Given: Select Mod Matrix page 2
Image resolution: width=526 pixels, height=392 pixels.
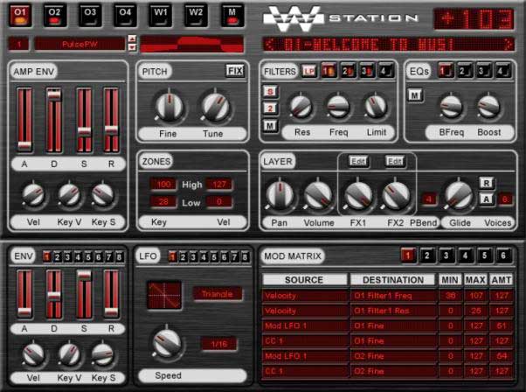Looking at the screenshot, I should pyautogui.click(x=427, y=256).
